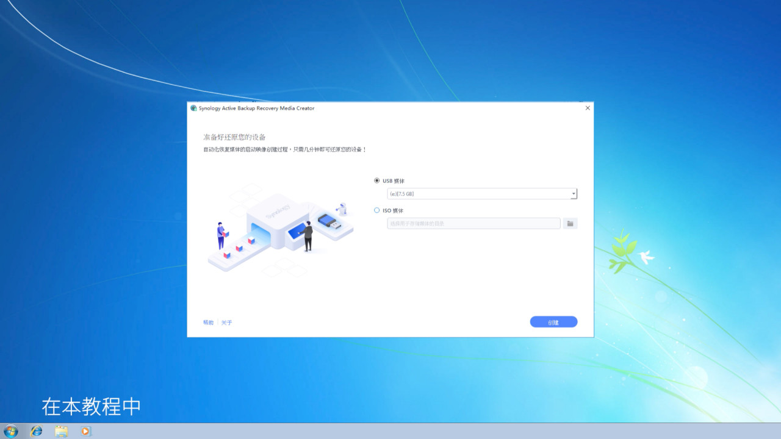Image resolution: width=781 pixels, height=439 pixels.
Task: Close the Recovery Media Creator window
Action: [588, 108]
